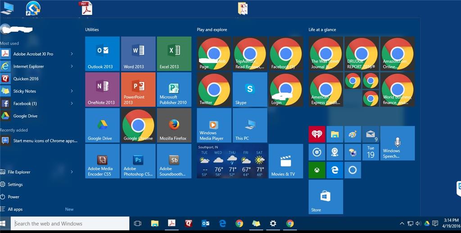Screen dimensions: 461x233
Task: Open the Southport, IN weather tile
Action: pos(232,161)
